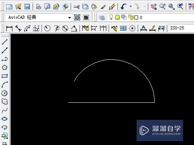Click the layer 0 color swatch
Viewport: 194px width, 145px height.
tap(136, 17)
